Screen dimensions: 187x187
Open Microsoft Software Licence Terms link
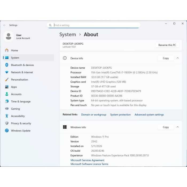click(x=89, y=164)
